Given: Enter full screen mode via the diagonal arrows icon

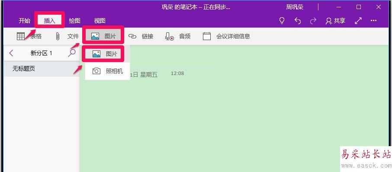Looking at the screenshot, I should pyautogui.click(x=358, y=21).
